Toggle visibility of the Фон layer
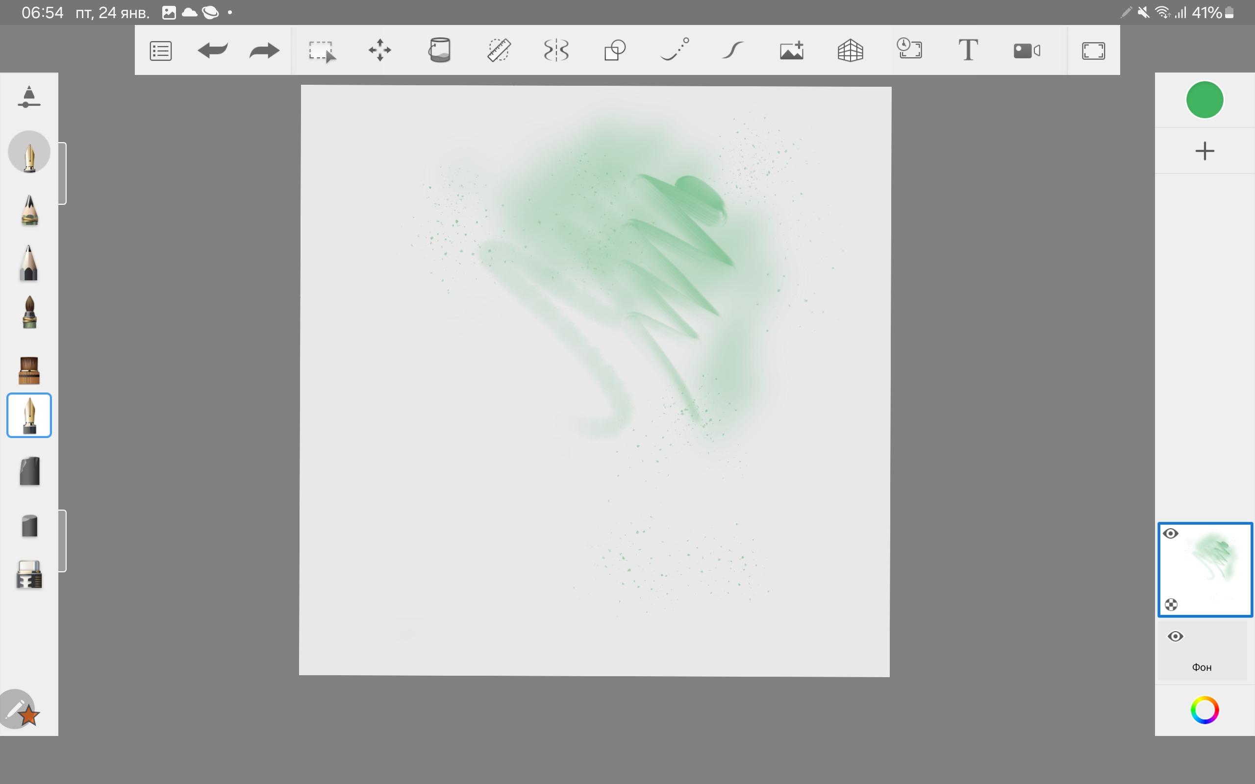The width and height of the screenshot is (1255, 784). point(1175,636)
